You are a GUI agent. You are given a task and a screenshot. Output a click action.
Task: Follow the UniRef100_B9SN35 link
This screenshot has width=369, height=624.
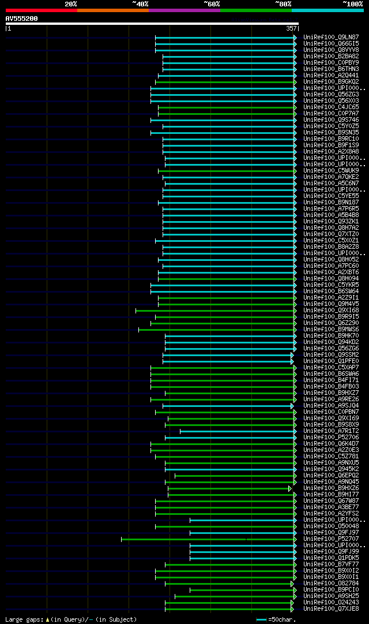pyautogui.click(x=331, y=133)
